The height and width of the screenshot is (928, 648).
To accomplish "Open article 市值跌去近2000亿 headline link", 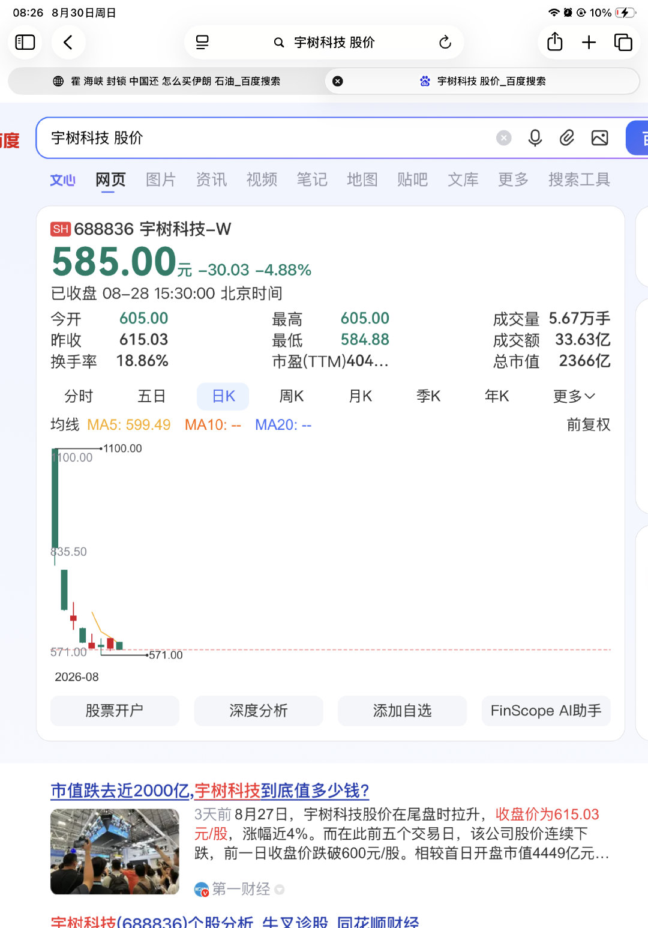I will [209, 791].
